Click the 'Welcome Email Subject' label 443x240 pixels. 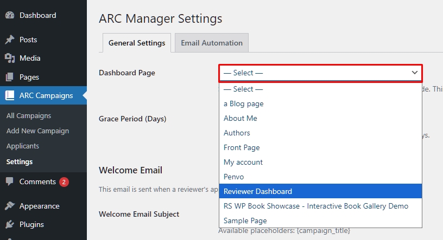[139, 214]
